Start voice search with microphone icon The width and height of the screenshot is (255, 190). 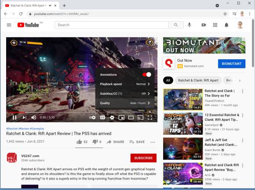point(189,25)
